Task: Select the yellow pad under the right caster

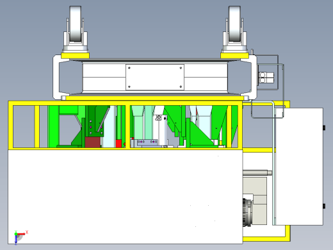Action: 234,56
